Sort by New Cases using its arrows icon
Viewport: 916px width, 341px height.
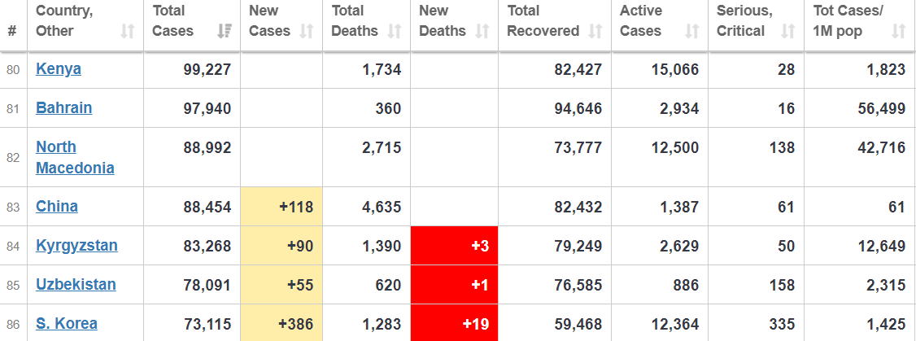click(x=306, y=32)
